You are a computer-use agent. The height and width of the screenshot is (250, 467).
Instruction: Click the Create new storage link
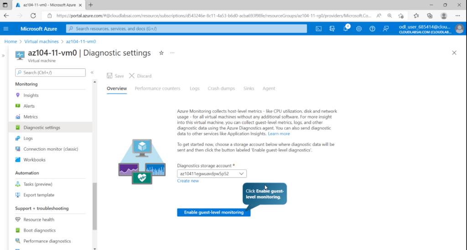click(x=188, y=181)
